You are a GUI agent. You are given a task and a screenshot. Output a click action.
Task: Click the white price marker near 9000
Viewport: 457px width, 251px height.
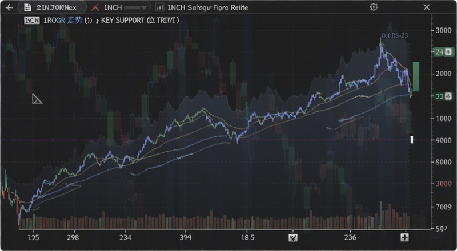(x=412, y=140)
